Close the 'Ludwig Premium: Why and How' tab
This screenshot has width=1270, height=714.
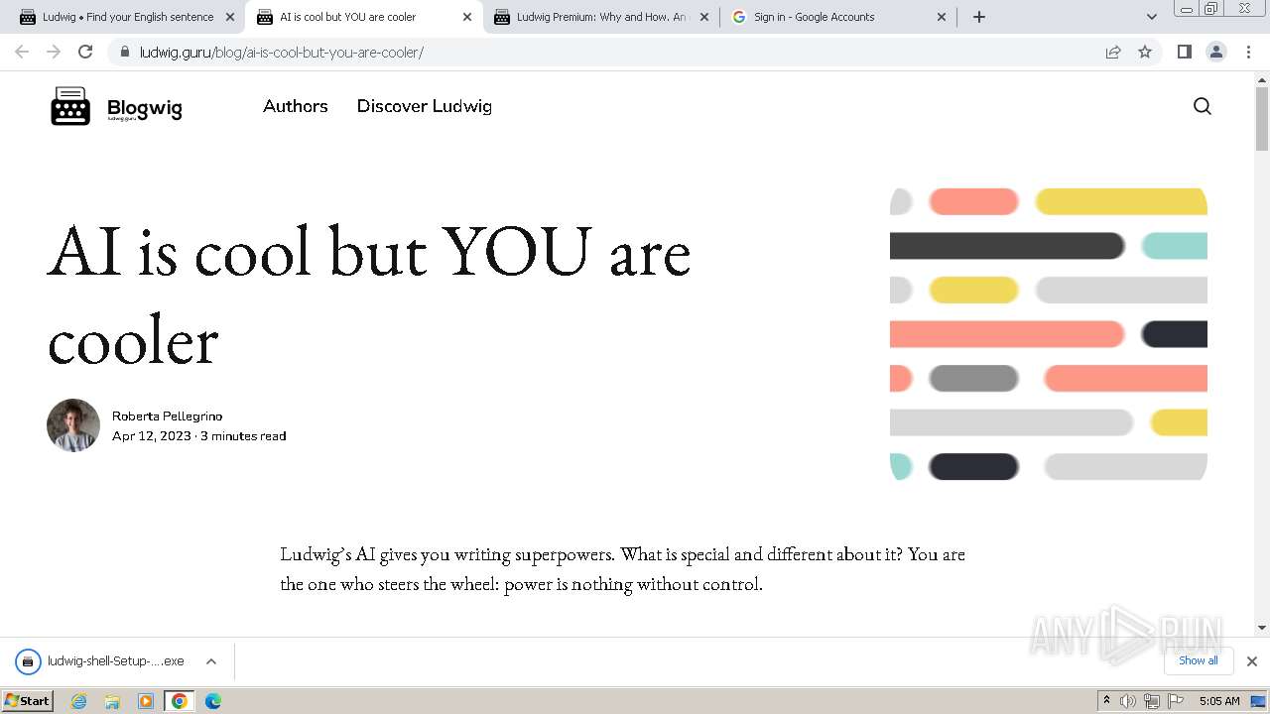704,17
